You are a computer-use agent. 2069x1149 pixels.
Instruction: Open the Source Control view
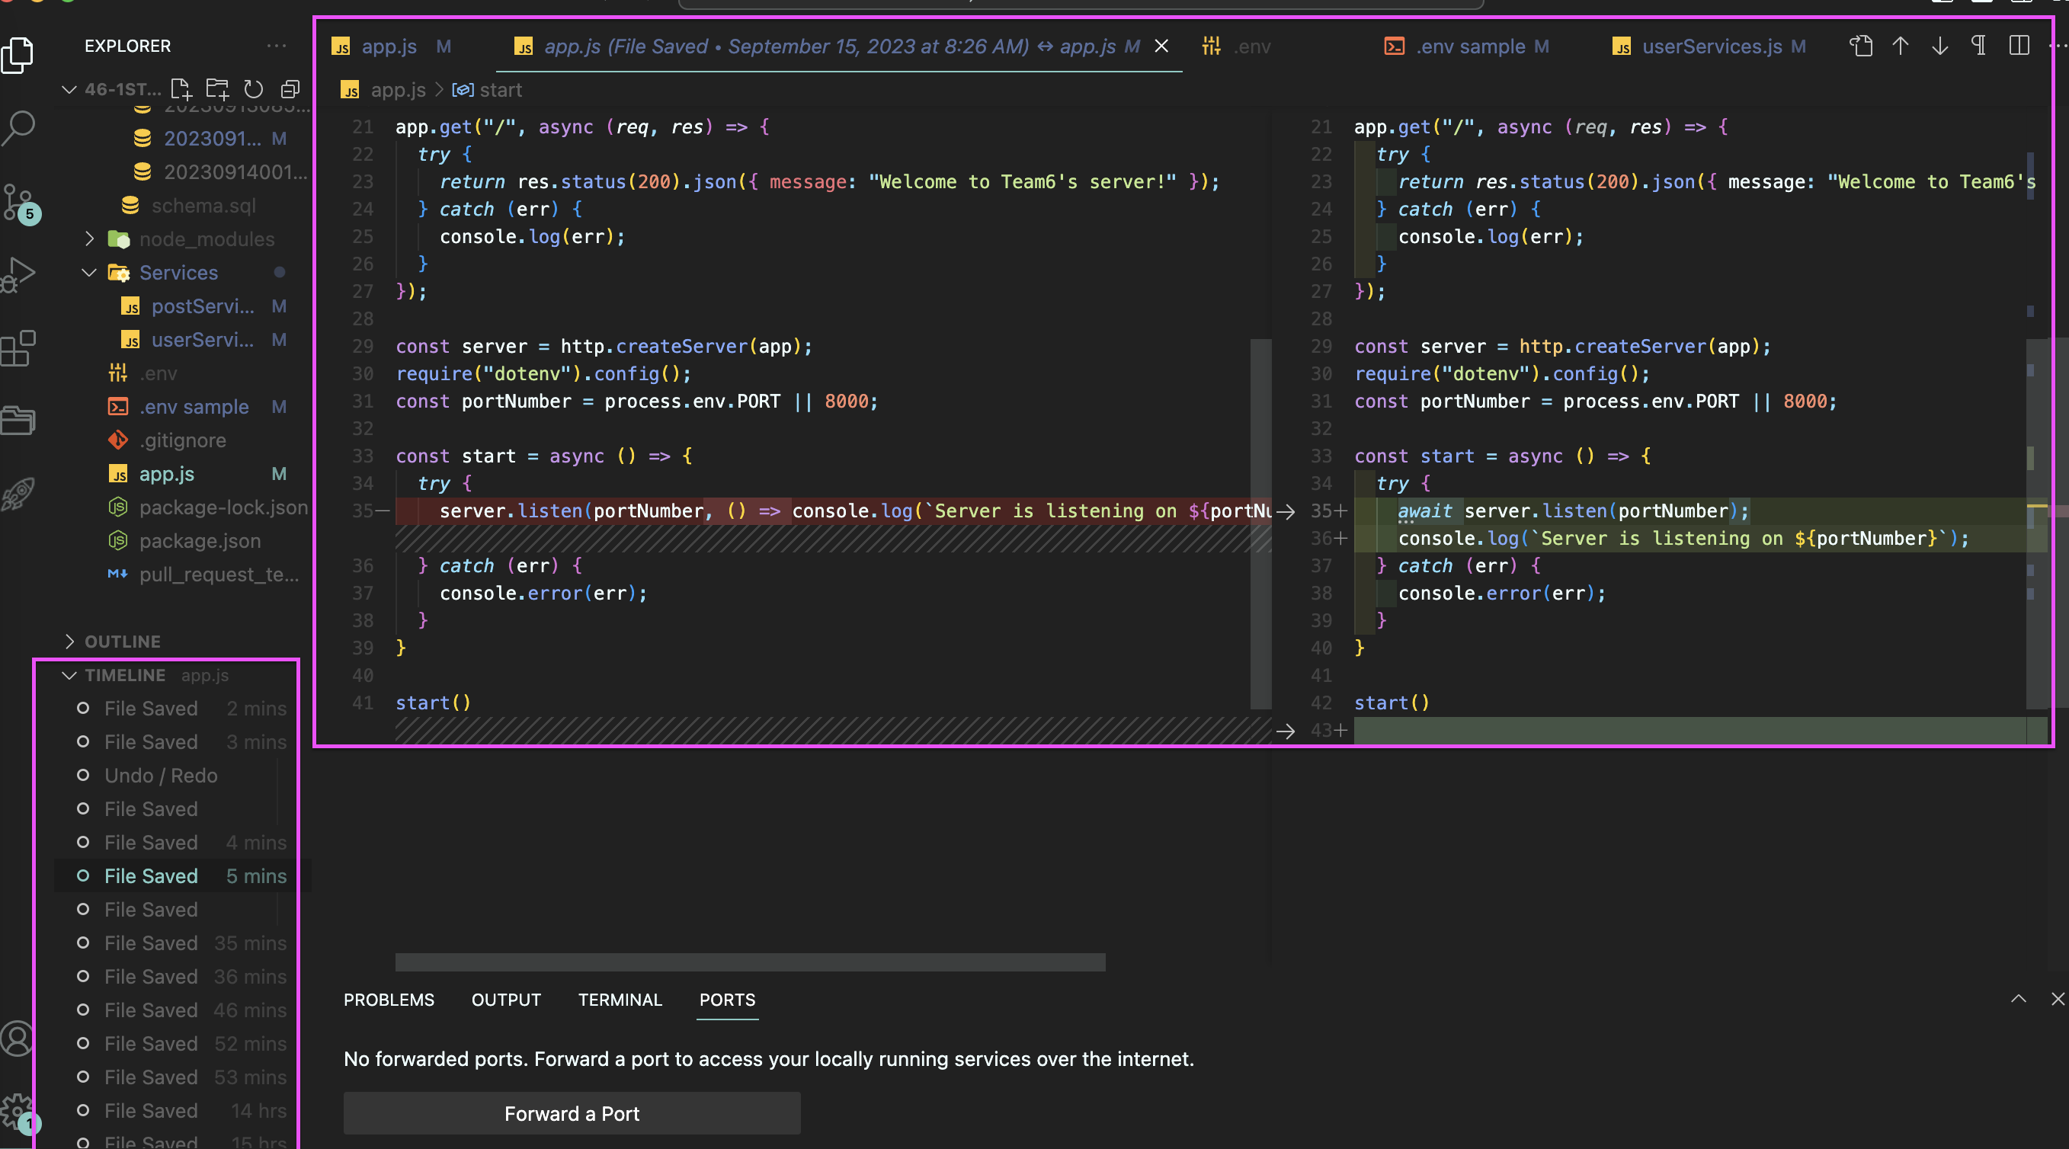18,200
